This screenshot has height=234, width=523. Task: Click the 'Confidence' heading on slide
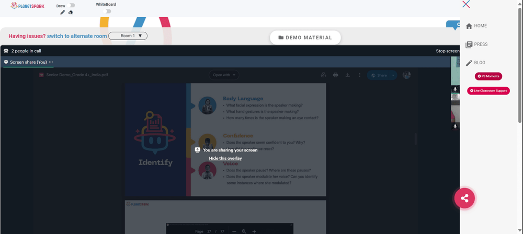(x=238, y=136)
